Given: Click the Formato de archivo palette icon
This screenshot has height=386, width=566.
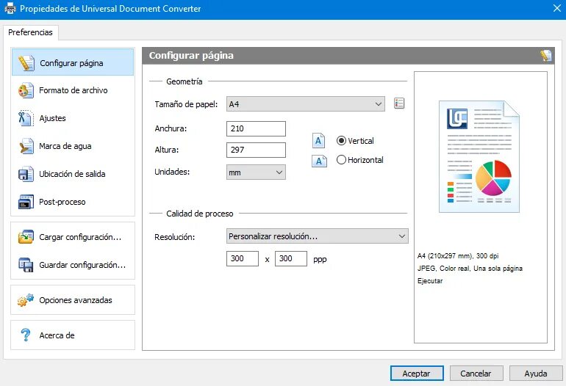Looking at the screenshot, I should click(26, 90).
